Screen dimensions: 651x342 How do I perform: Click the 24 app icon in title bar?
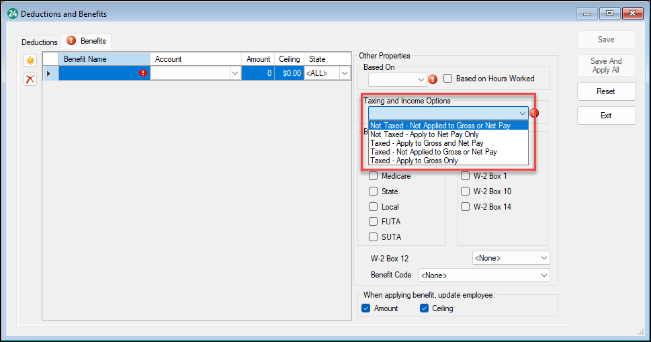click(x=12, y=13)
